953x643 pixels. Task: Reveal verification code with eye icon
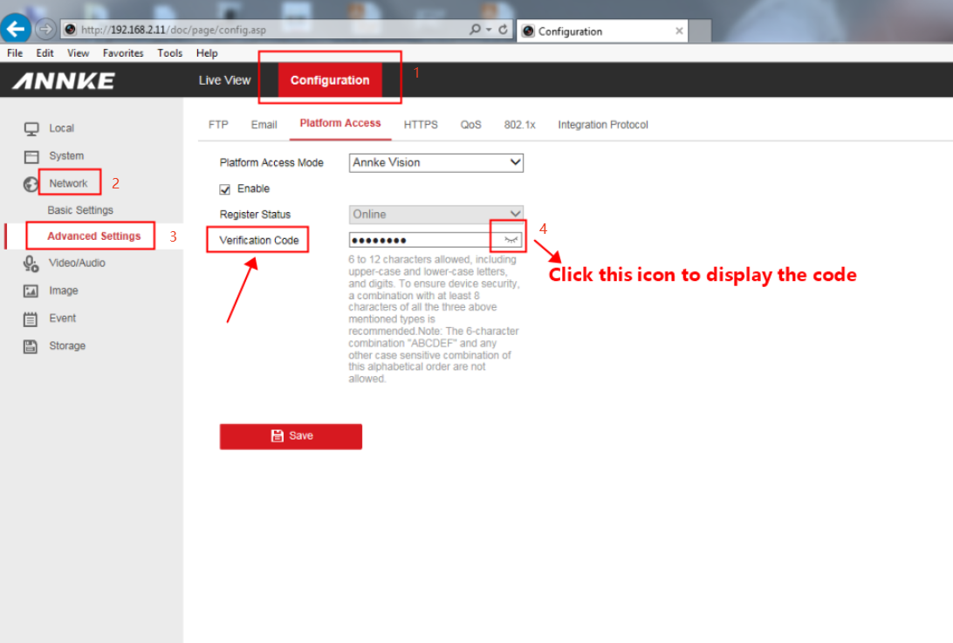511,240
